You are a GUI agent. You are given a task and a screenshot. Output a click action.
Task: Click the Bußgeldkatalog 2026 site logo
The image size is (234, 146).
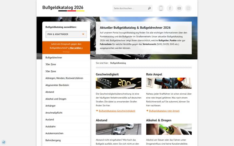coord(63,8)
